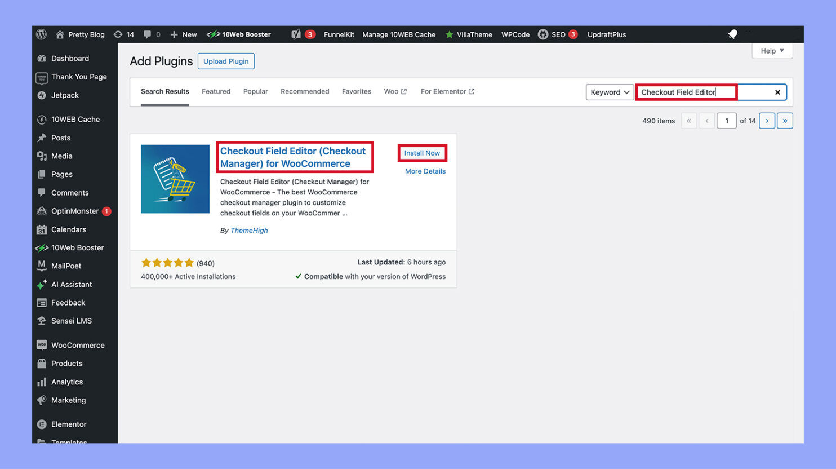Open the Featured plugins tab

(216, 91)
